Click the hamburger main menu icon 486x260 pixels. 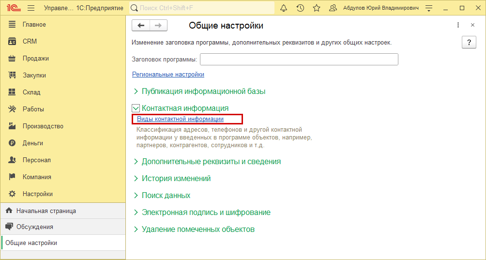(31, 8)
